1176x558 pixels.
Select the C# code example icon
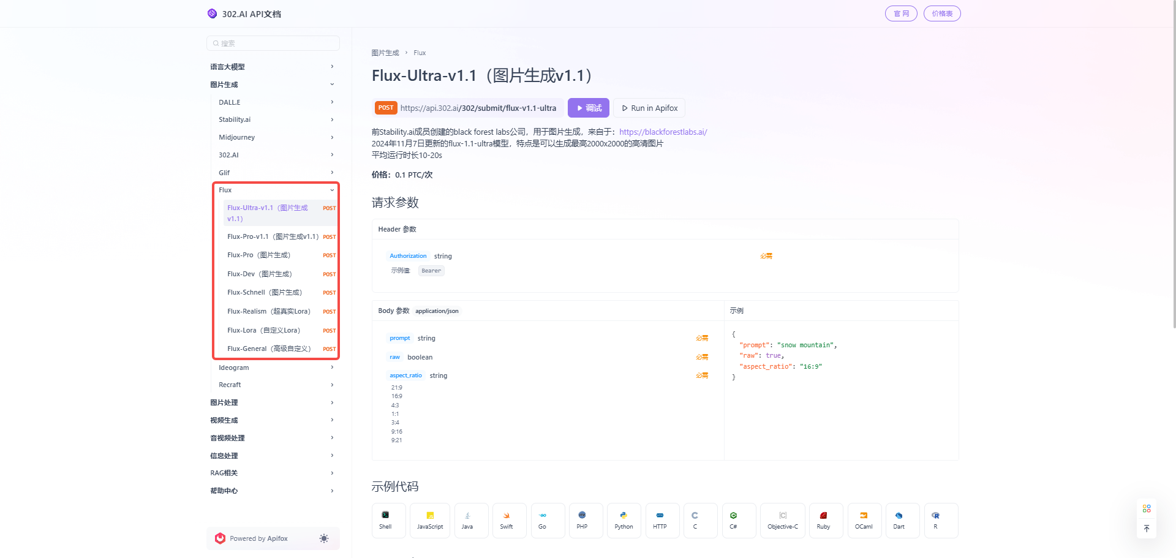coord(733,515)
